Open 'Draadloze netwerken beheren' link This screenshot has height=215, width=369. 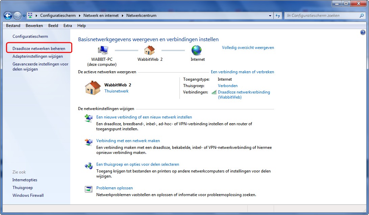click(x=39, y=48)
